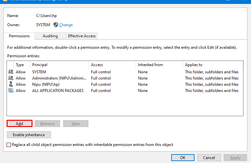Viewport: 251px width, 163px height.
Task: Enable replace all child object permissions checkbox
Action: pyautogui.click(x=9, y=145)
